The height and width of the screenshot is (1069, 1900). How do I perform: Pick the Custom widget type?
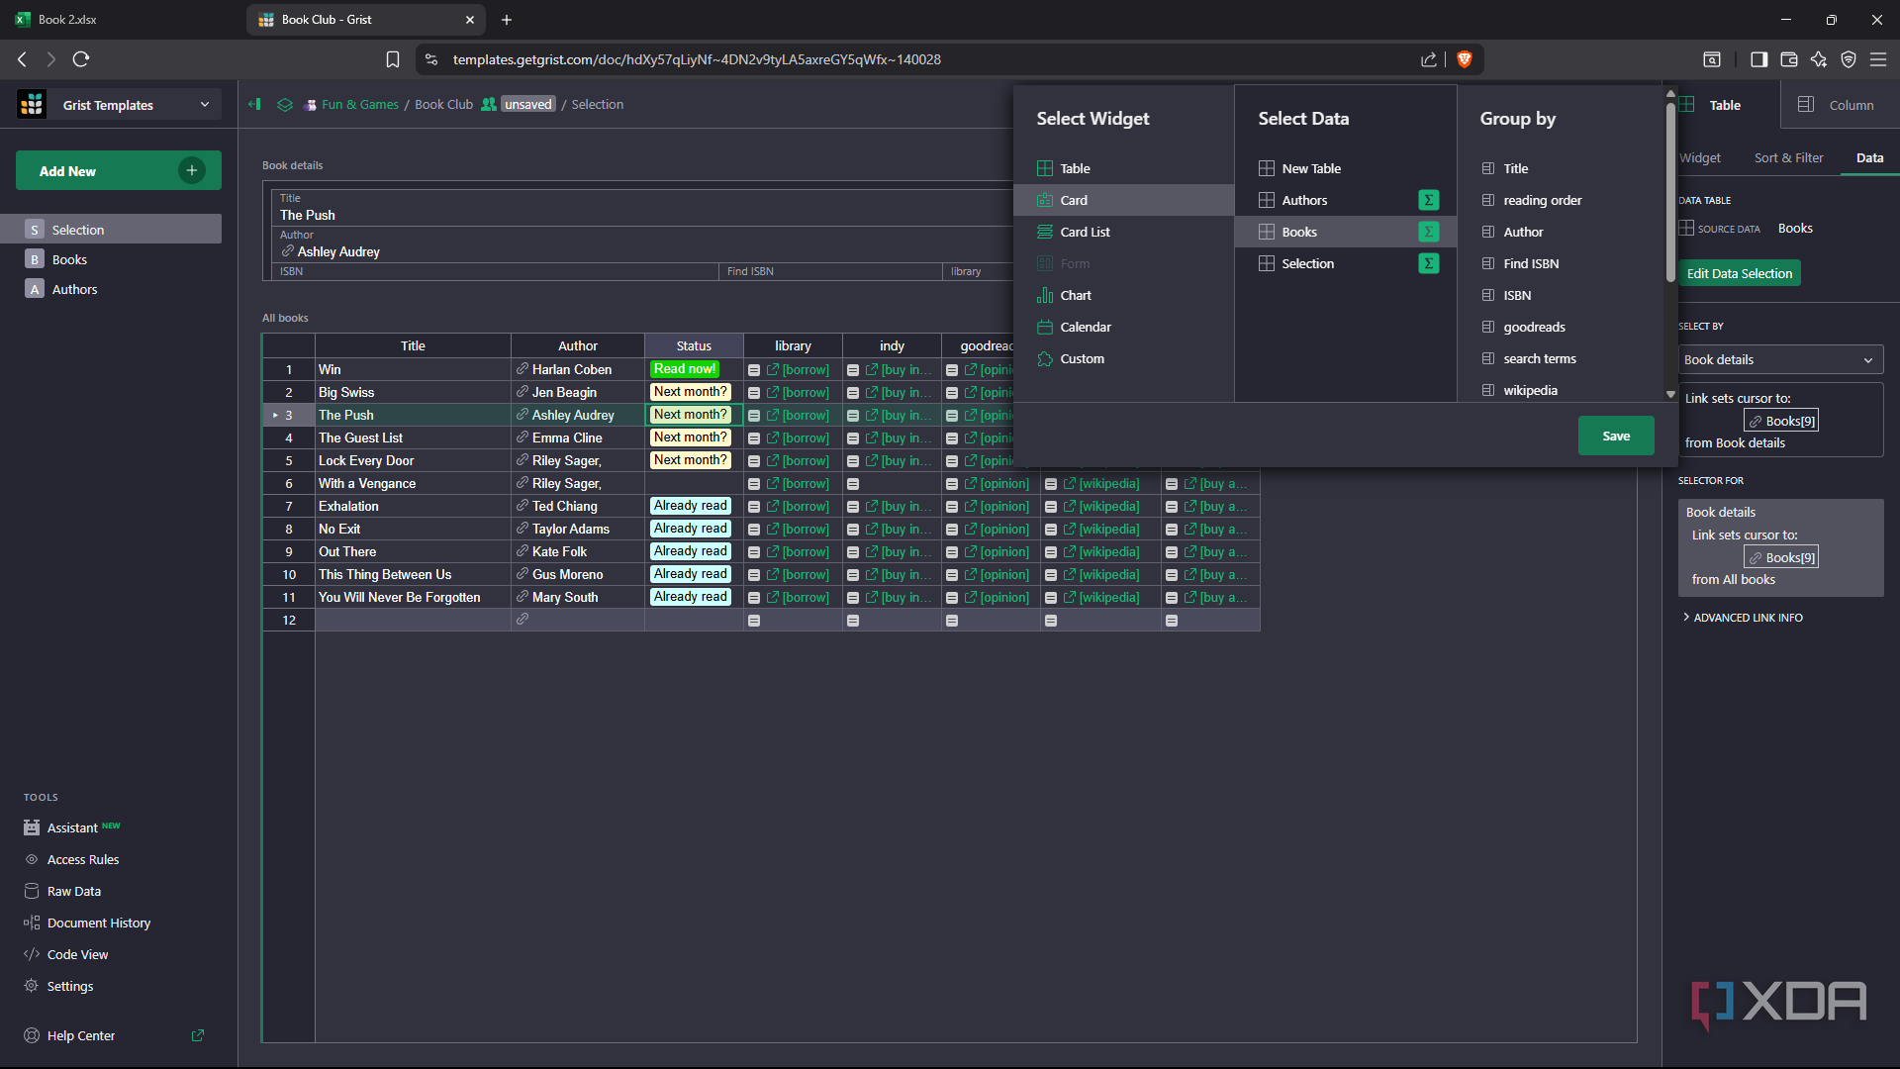tap(1081, 358)
